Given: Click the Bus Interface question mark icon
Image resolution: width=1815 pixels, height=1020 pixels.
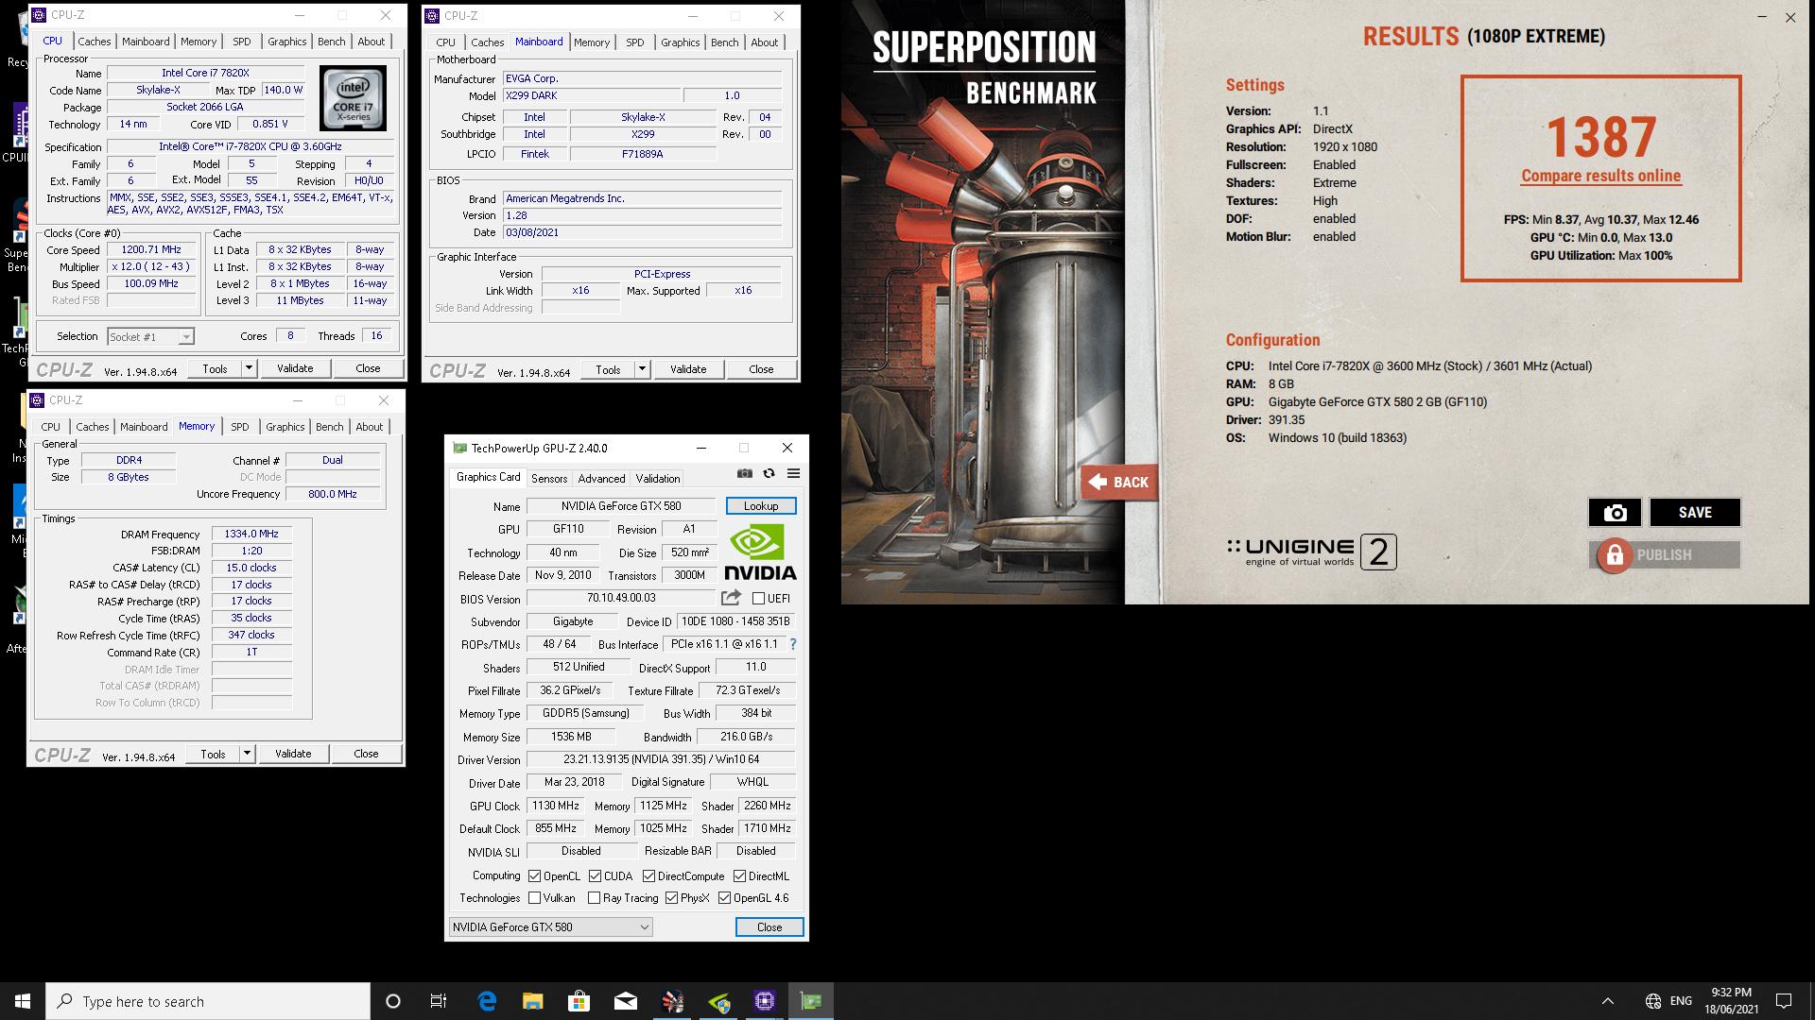Looking at the screenshot, I should click(x=793, y=644).
